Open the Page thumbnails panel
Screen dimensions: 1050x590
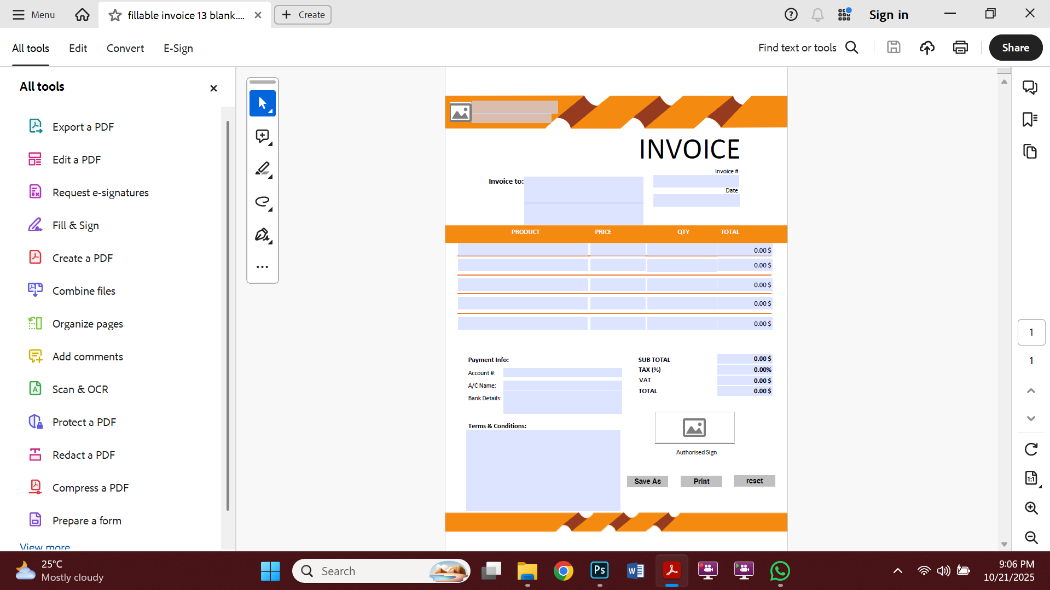tap(1030, 151)
